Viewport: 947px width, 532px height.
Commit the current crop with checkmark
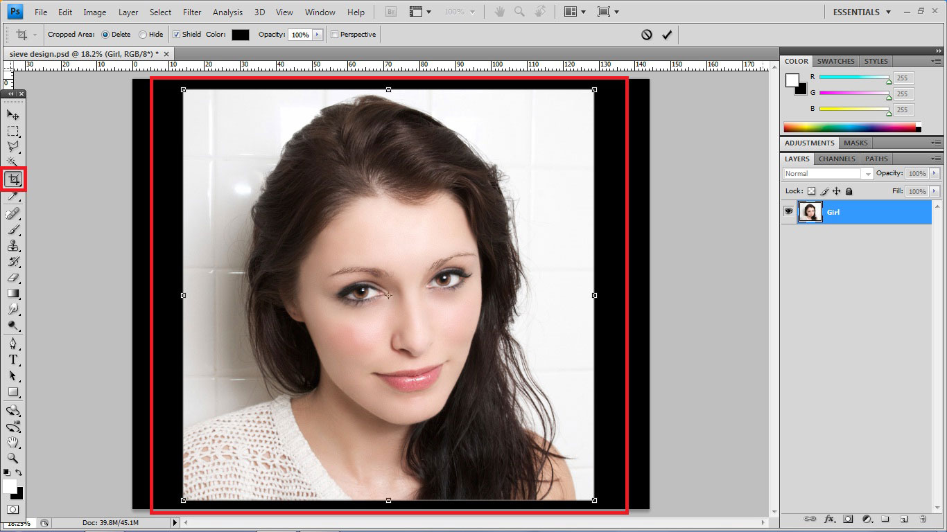click(x=667, y=35)
